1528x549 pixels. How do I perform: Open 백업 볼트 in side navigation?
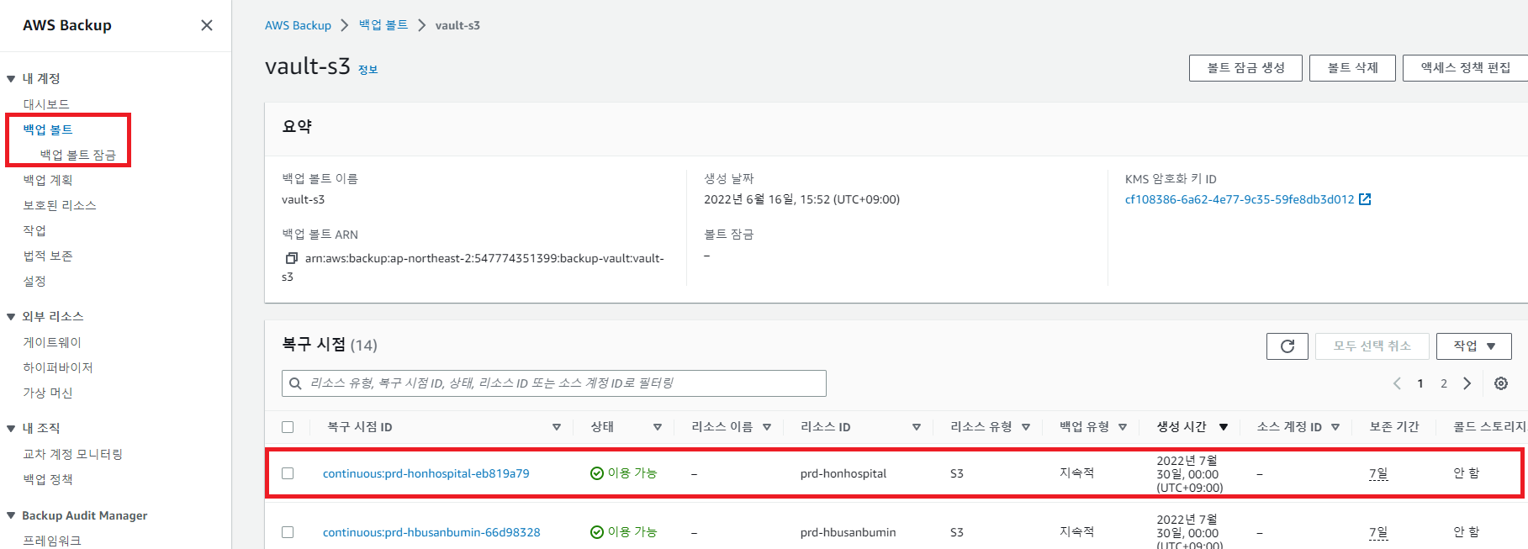48,129
